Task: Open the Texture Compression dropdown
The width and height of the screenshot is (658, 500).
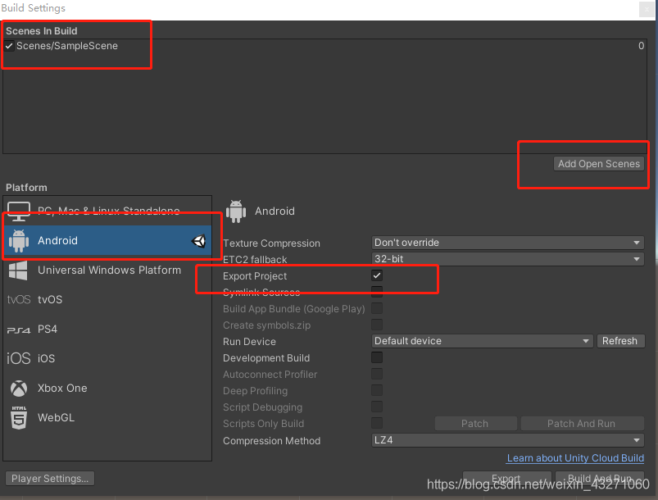Action: pos(508,243)
